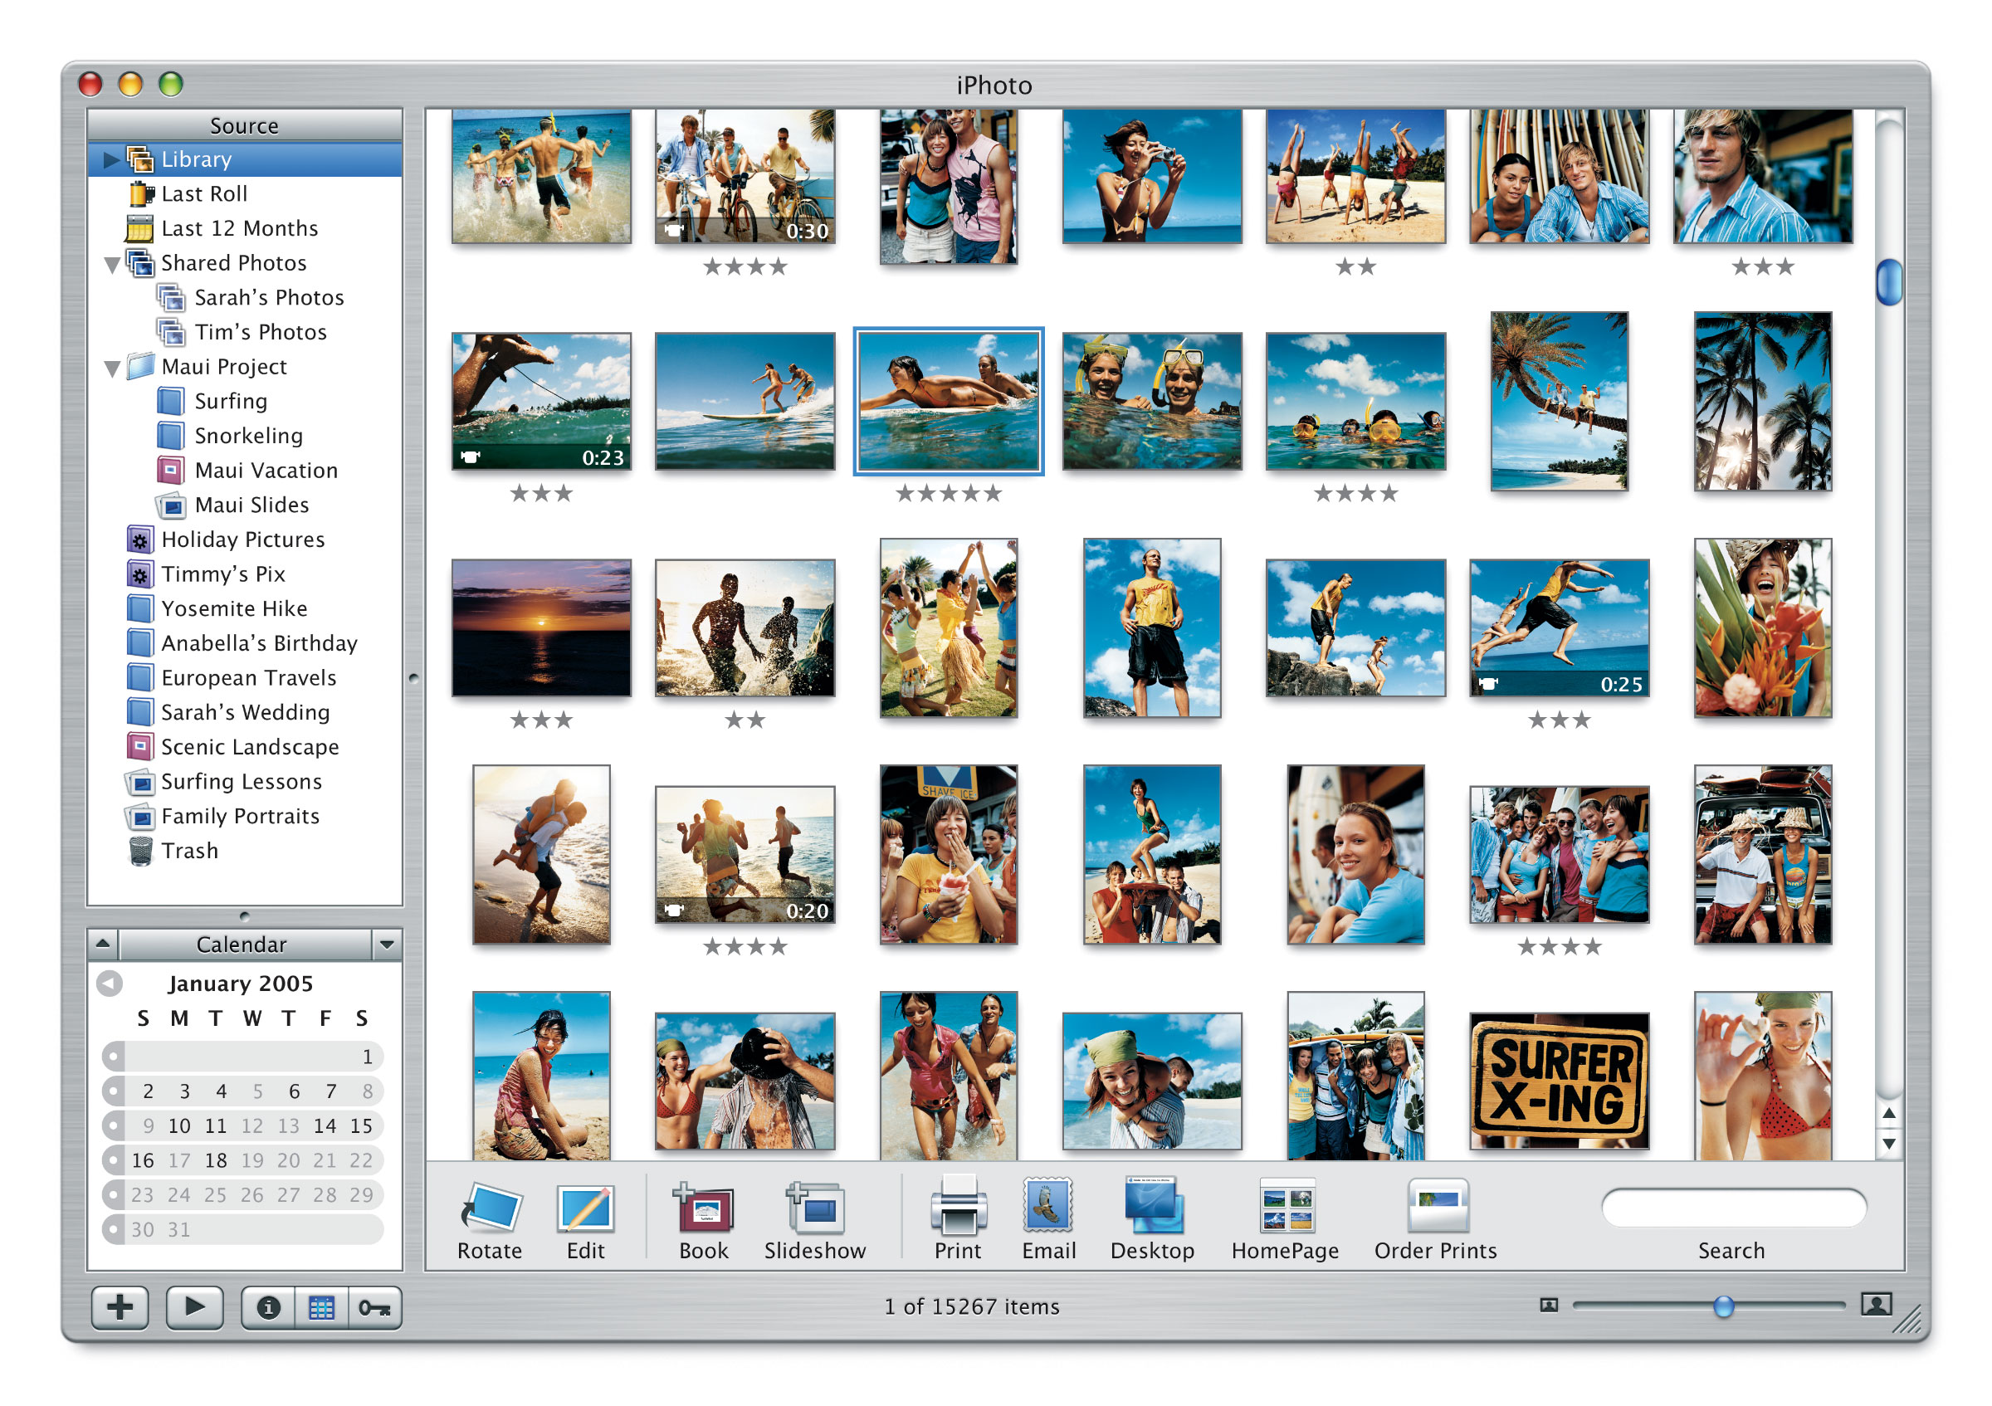Toggle the calendar pane button

coord(322,1307)
